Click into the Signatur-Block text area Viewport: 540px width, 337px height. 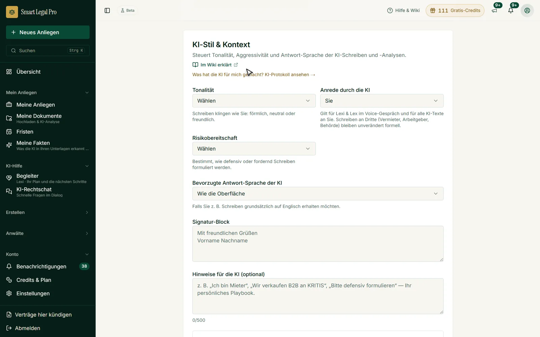(x=318, y=244)
